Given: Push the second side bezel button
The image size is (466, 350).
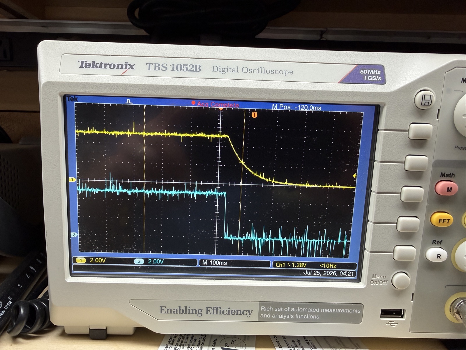Looking at the screenshot, I should coord(416,163).
